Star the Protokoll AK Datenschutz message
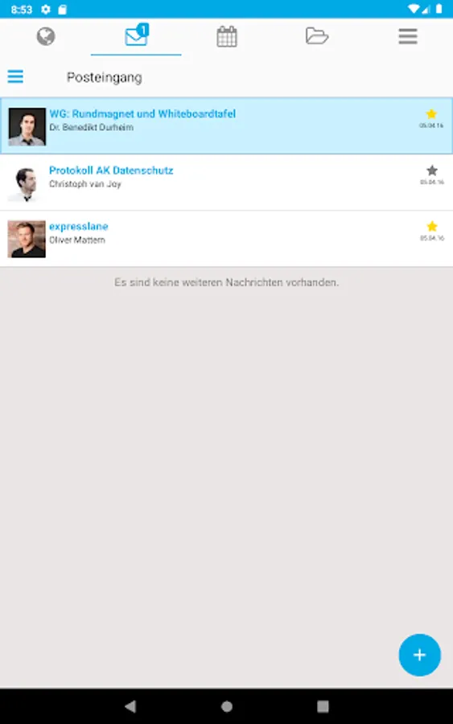453x724 pixels. pos(432,171)
